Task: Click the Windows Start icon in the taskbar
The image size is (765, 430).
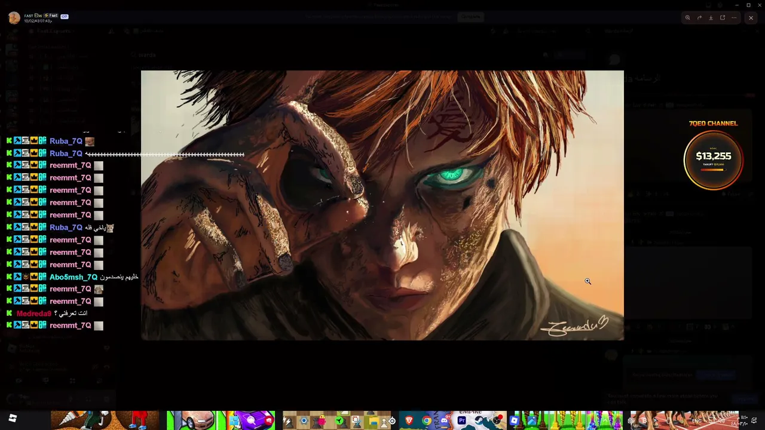Action: (x=235, y=421)
